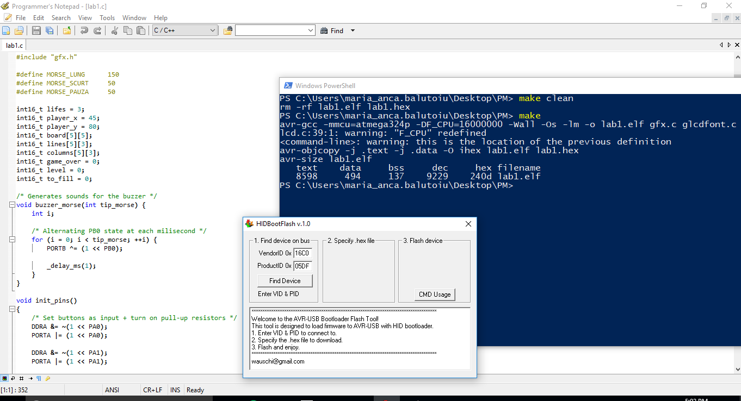
Task: Click the Find in Files binoculars-folder icon
Action: (228, 31)
